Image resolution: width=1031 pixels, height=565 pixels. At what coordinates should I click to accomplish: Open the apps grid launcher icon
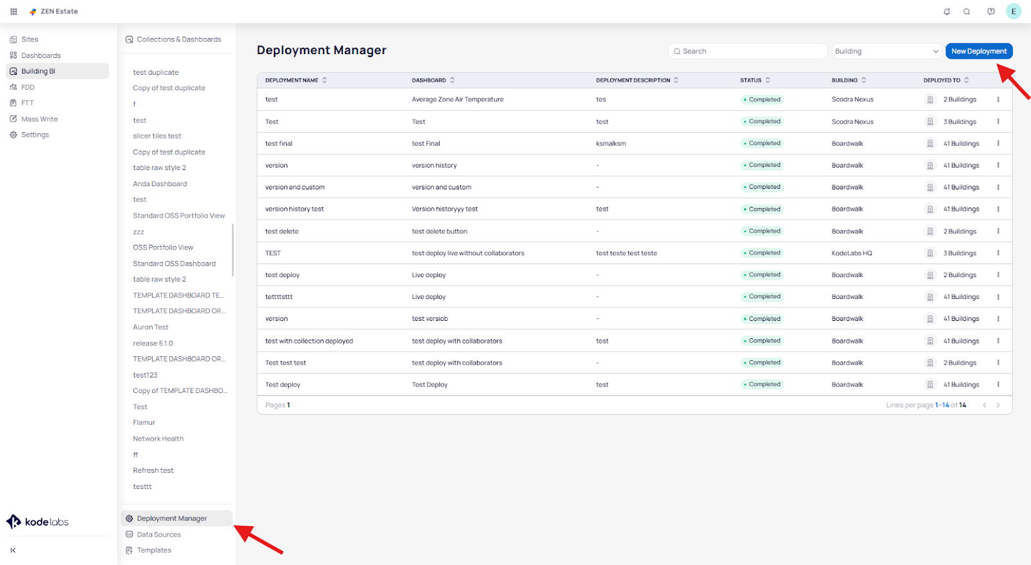point(14,12)
